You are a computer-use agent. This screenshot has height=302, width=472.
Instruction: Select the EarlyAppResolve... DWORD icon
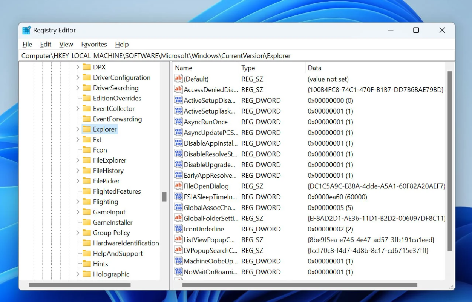178,175
